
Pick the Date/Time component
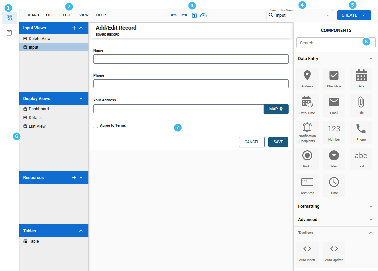point(307,105)
